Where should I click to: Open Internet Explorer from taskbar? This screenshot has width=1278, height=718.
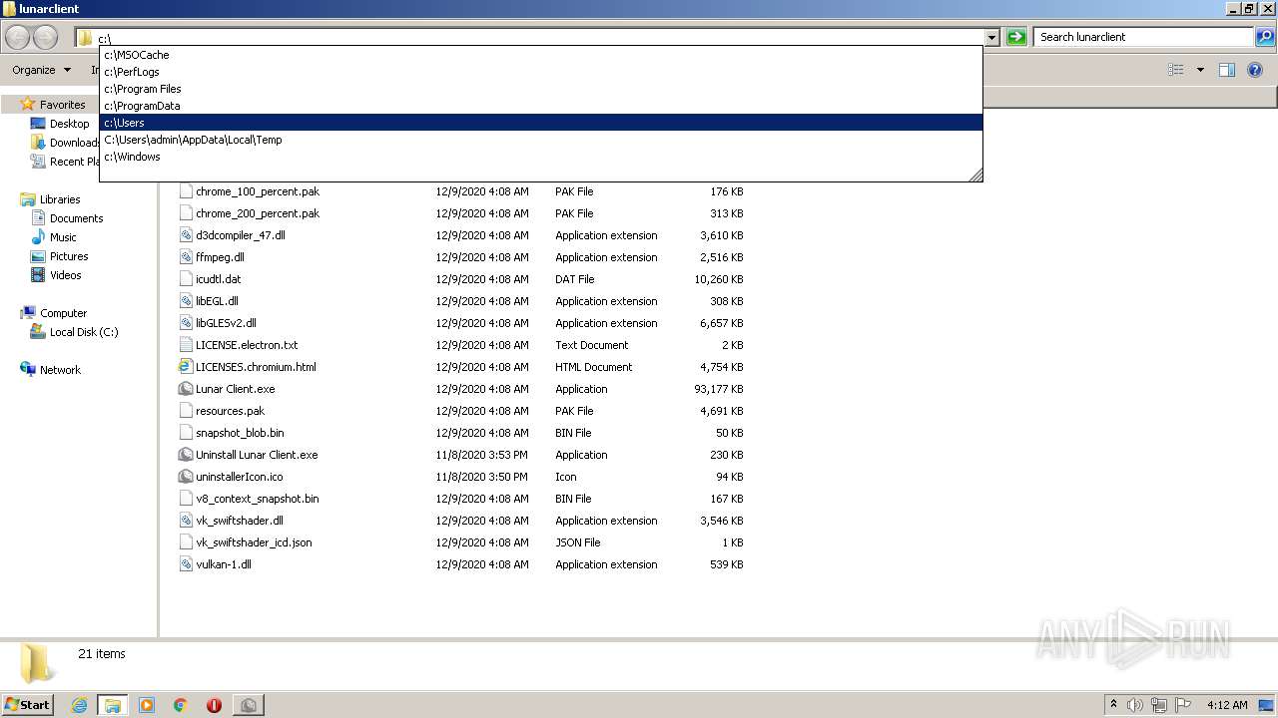tap(79, 705)
